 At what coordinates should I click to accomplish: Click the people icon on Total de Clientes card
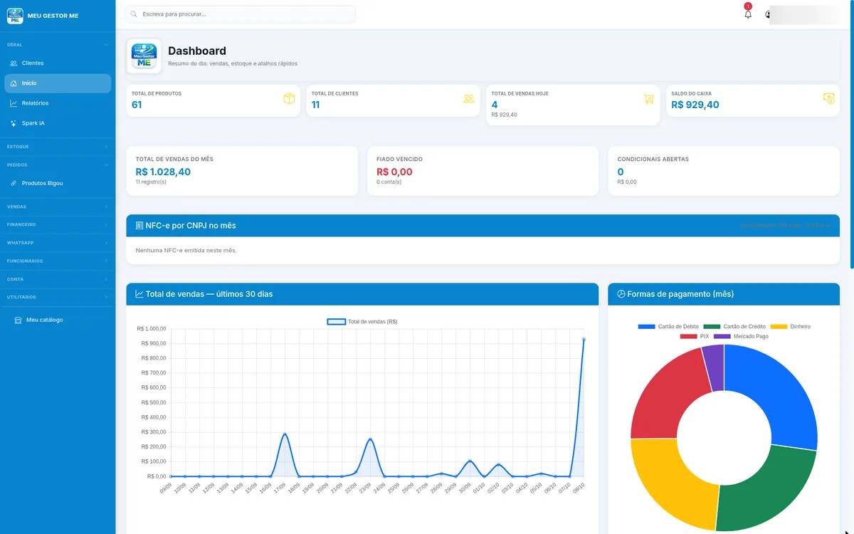[469, 99]
